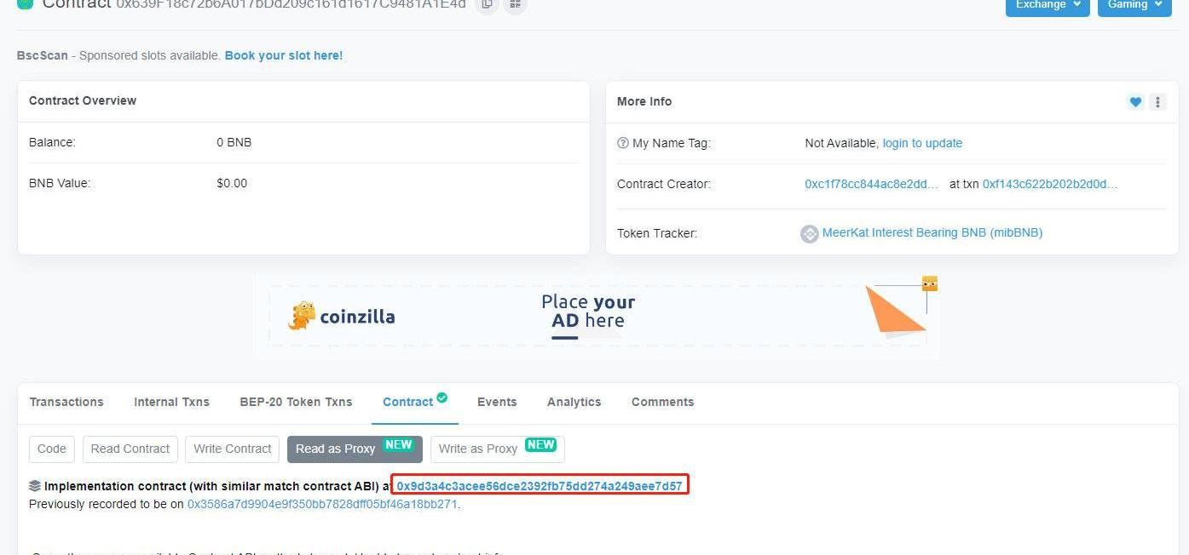Screen dimensions: 1189x555
Task: Click the 'More Info' heading
Action: coord(644,101)
